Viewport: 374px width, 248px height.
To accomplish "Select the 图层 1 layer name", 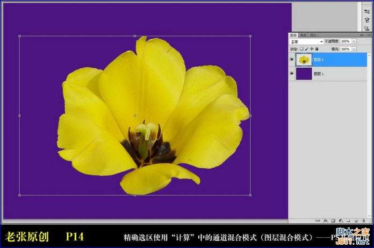I will pos(319,74).
